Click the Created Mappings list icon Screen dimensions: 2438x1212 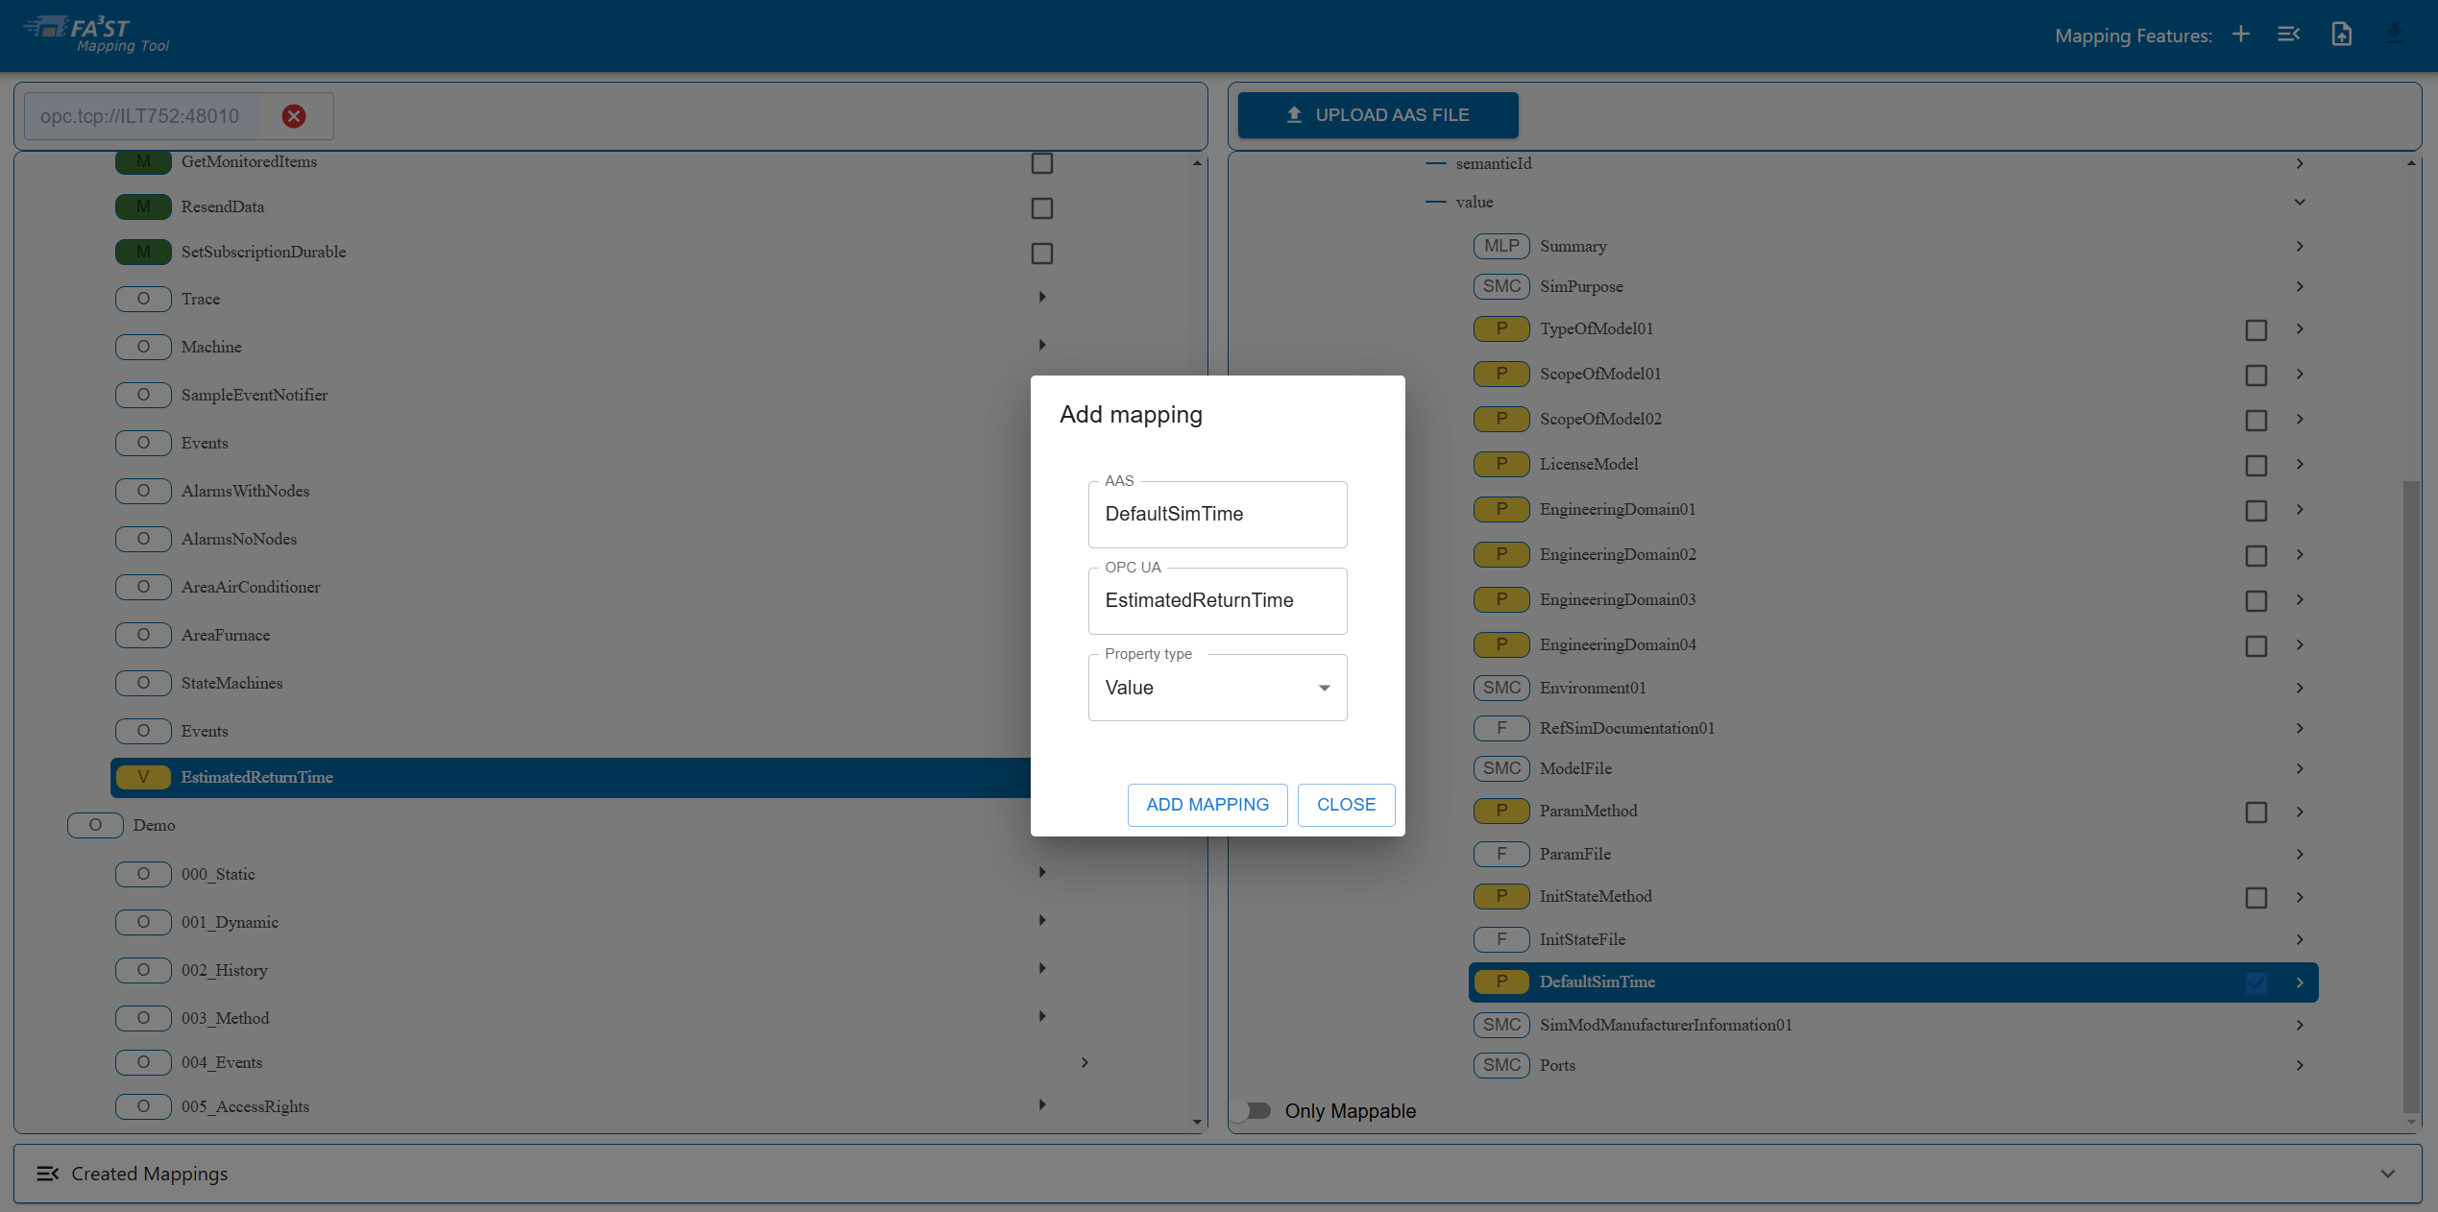[47, 1174]
